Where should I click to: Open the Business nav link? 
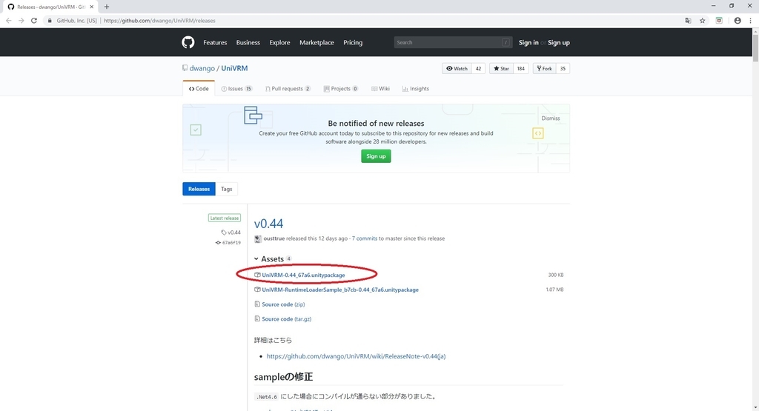[248, 42]
